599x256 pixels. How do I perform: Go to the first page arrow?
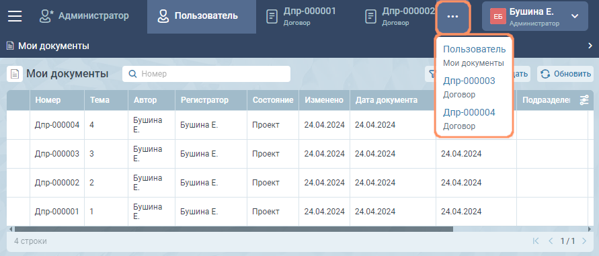[x=536, y=241]
